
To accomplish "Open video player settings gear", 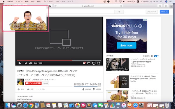I will [84, 63].
